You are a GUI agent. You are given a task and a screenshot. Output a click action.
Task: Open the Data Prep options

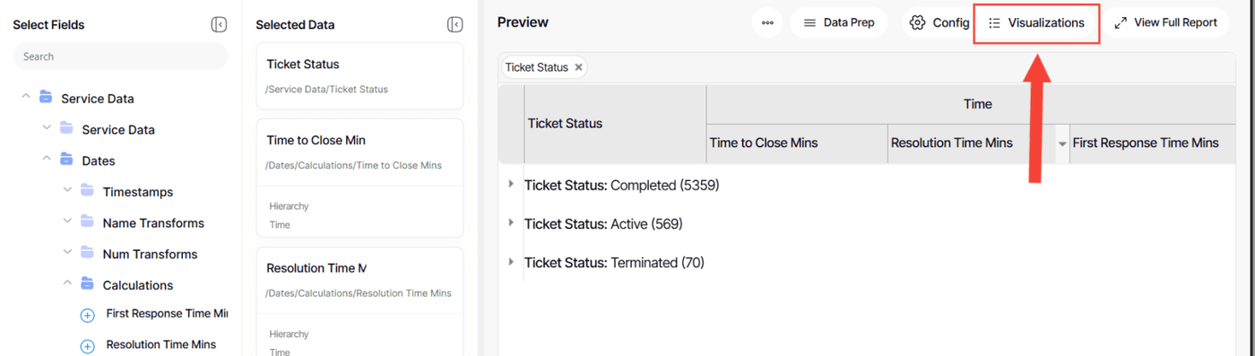click(x=838, y=22)
